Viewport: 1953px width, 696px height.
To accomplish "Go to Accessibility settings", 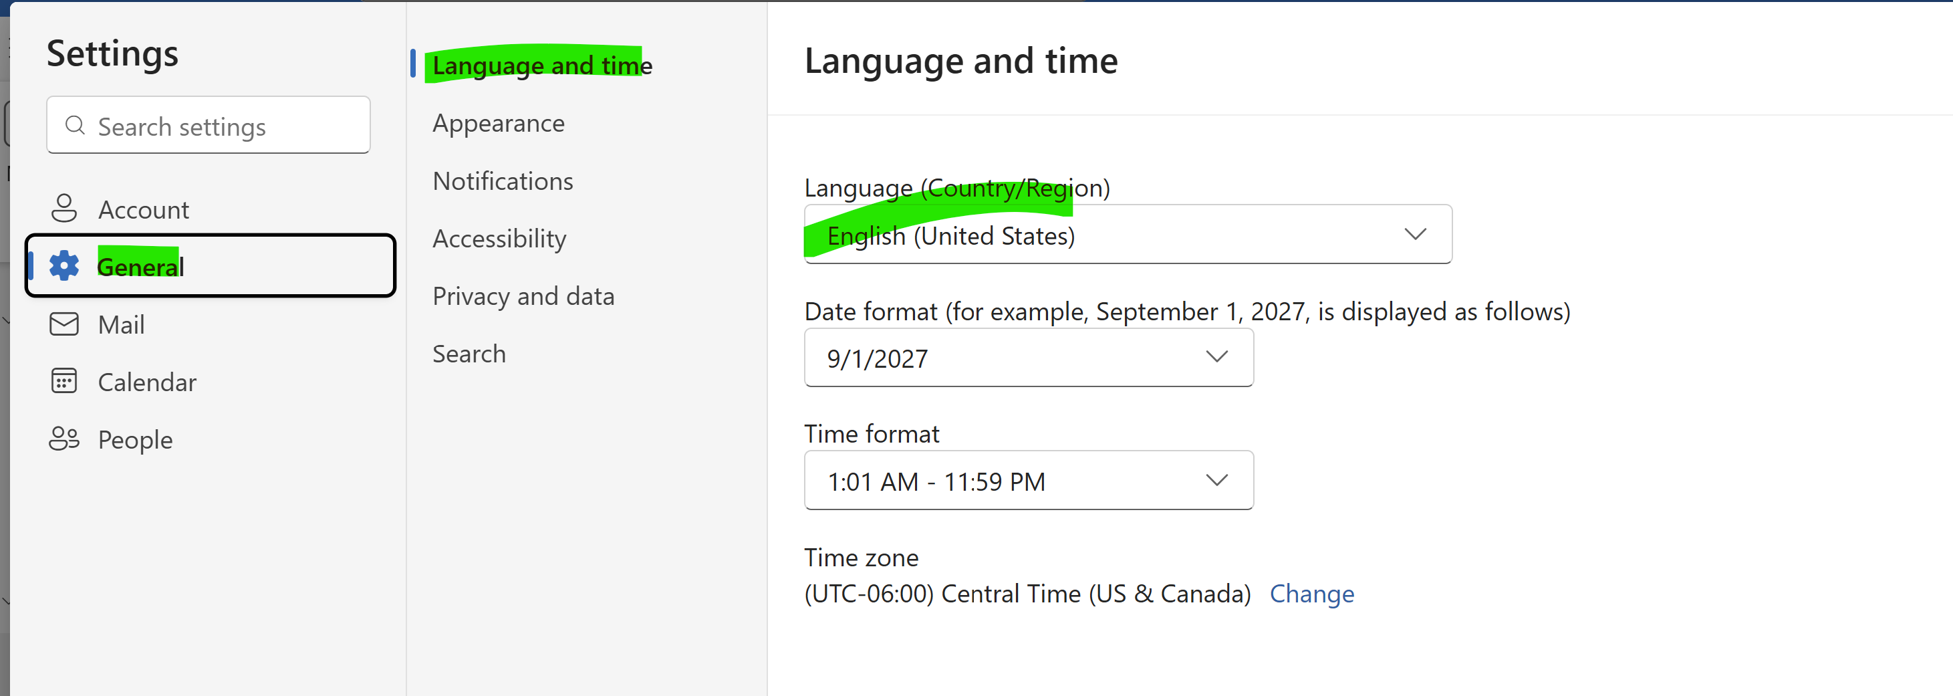I will point(499,239).
